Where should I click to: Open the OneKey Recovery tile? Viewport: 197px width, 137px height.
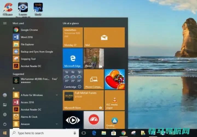point(115,120)
